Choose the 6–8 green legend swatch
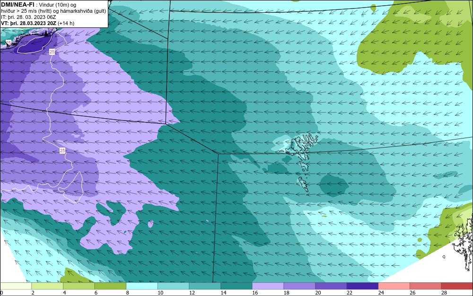The image size is (473, 296). pos(110,286)
